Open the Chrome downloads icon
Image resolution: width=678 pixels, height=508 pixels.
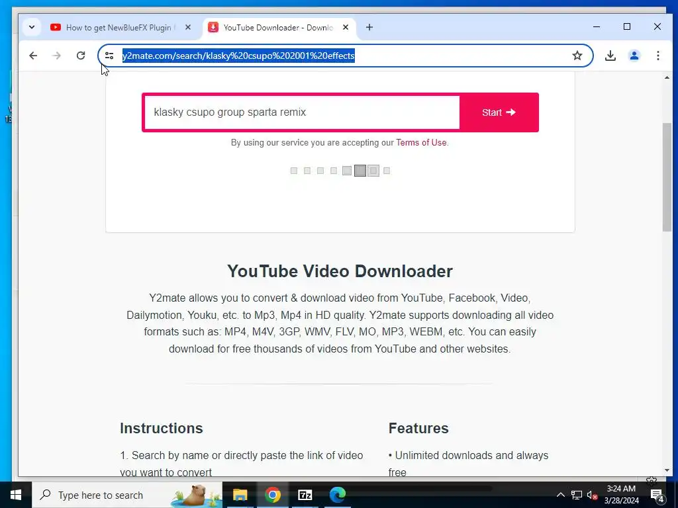610,56
